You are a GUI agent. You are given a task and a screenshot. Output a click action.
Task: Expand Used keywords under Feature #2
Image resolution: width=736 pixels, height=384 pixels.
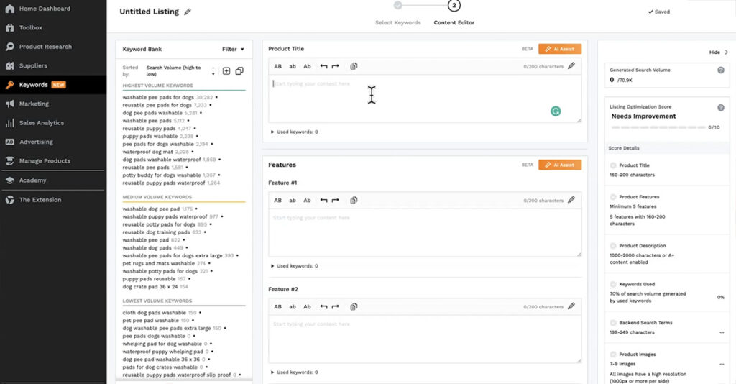pyautogui.click(x=295, y=372)
